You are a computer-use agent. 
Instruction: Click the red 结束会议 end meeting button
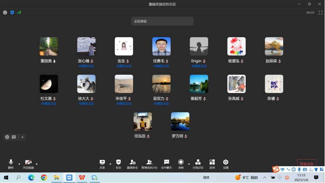(x=307, y=163)
